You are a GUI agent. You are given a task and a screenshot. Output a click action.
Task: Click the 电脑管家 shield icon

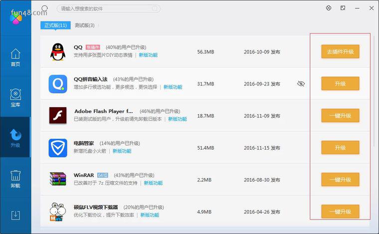(58, 148)
